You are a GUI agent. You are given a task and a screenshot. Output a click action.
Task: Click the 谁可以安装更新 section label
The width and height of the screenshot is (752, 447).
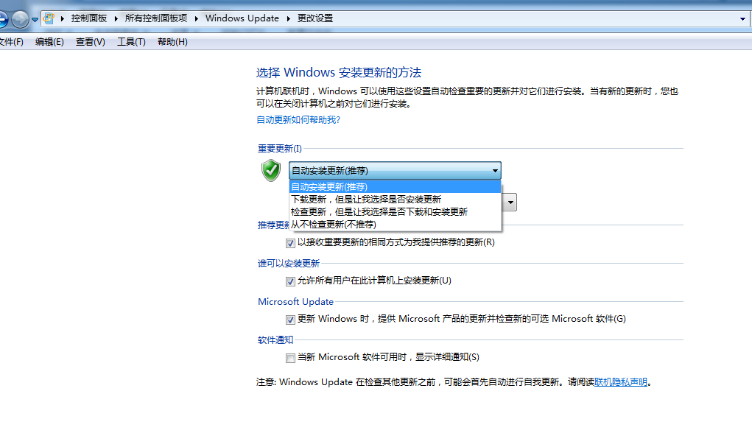pyautogui.click(x=289, y=264)
